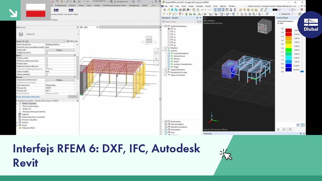Image resolution: width=322 pixels, height=181 pixels.
Task: Expand the Rodziny node in project browser
Action: 17,123
